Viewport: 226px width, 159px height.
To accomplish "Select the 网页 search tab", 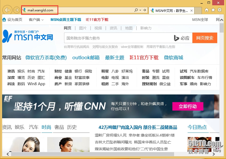I will [68, 28].
